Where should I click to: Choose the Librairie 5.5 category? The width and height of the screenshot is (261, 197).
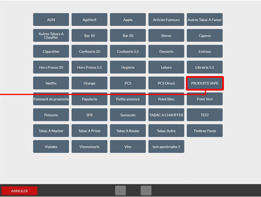coord(205,67)
